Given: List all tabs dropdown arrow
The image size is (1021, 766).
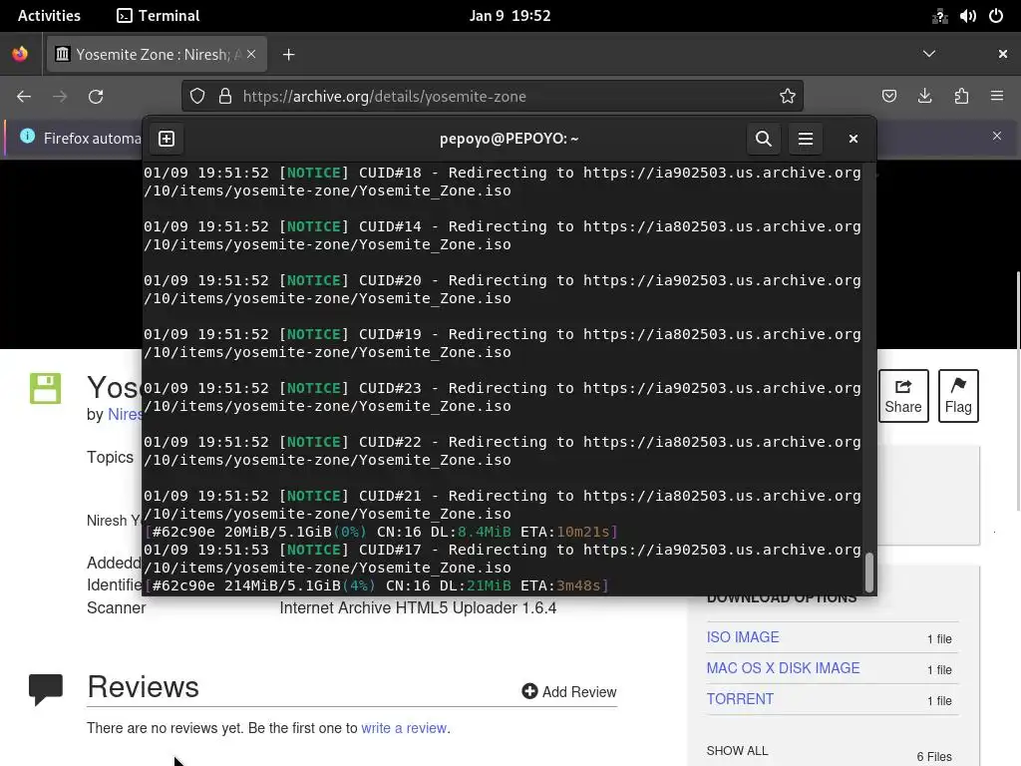Looking at the screenshot, I should click(929, 54).
